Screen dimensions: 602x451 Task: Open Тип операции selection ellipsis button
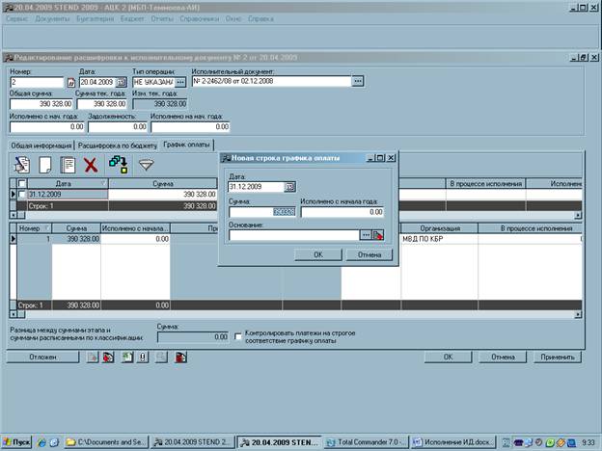[x=180, y=82]
